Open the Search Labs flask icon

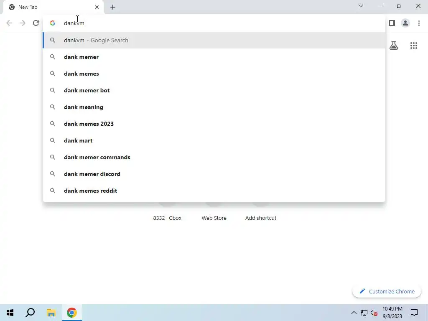[x=394, y=46]
